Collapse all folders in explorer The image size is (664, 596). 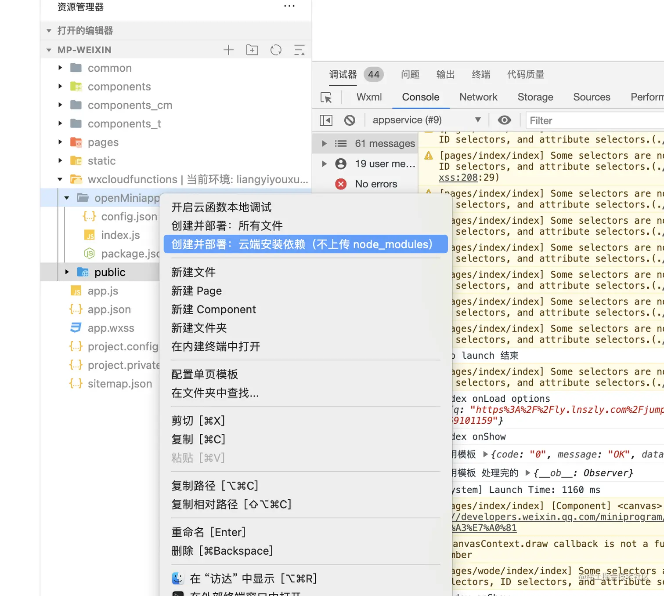click(300, 50)
